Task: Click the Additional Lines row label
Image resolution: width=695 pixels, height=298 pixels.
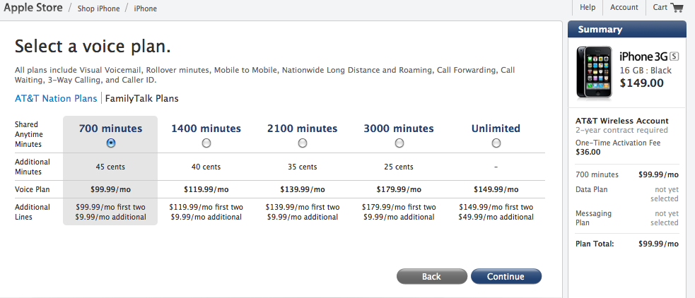Action: click(33, 212)
